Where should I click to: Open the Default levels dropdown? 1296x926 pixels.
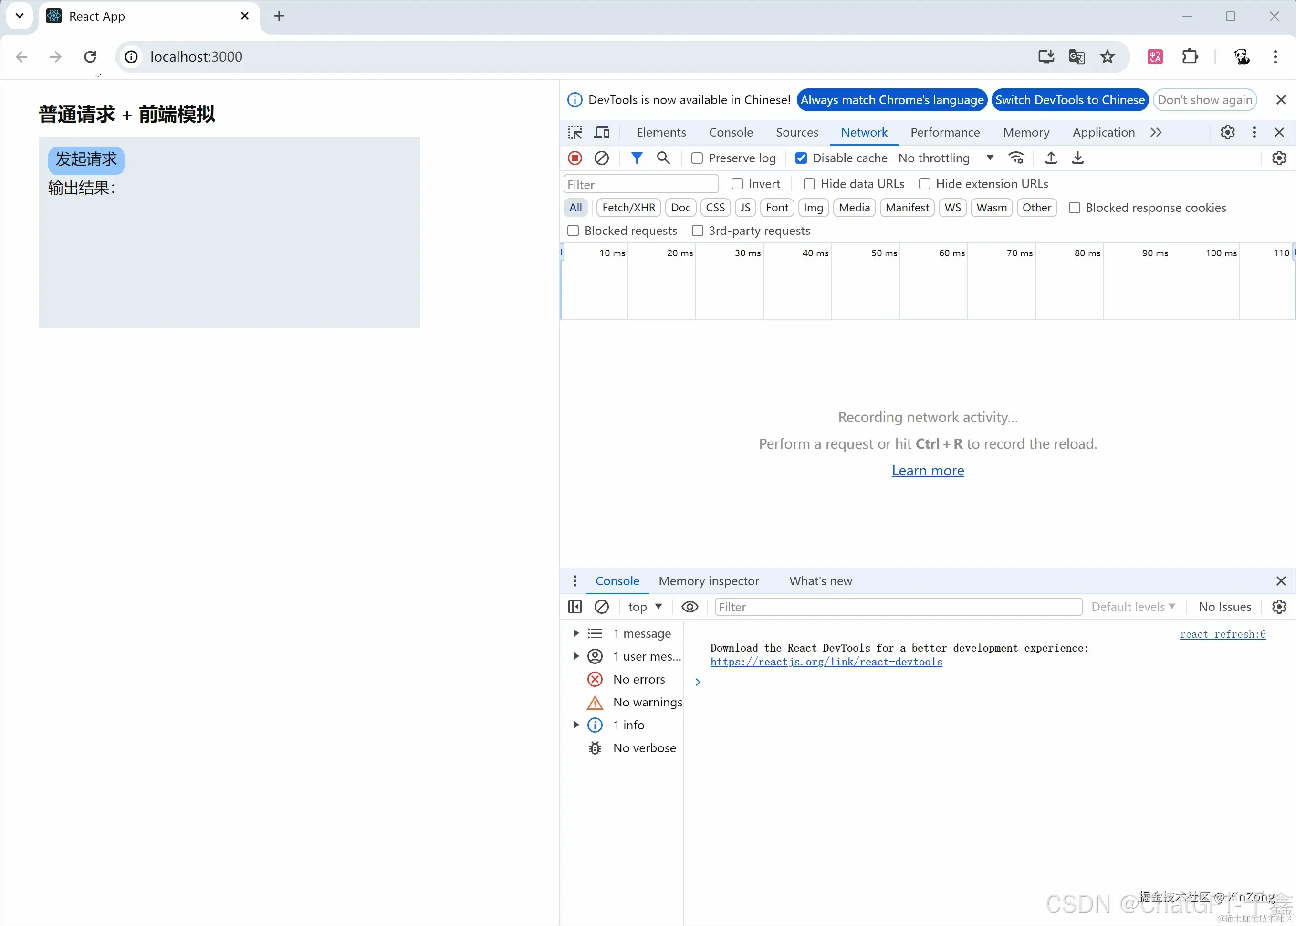tap(1132, 607)
